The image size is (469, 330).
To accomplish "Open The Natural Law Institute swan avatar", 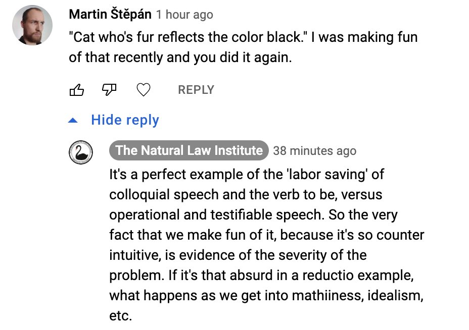I will [81, 151].
